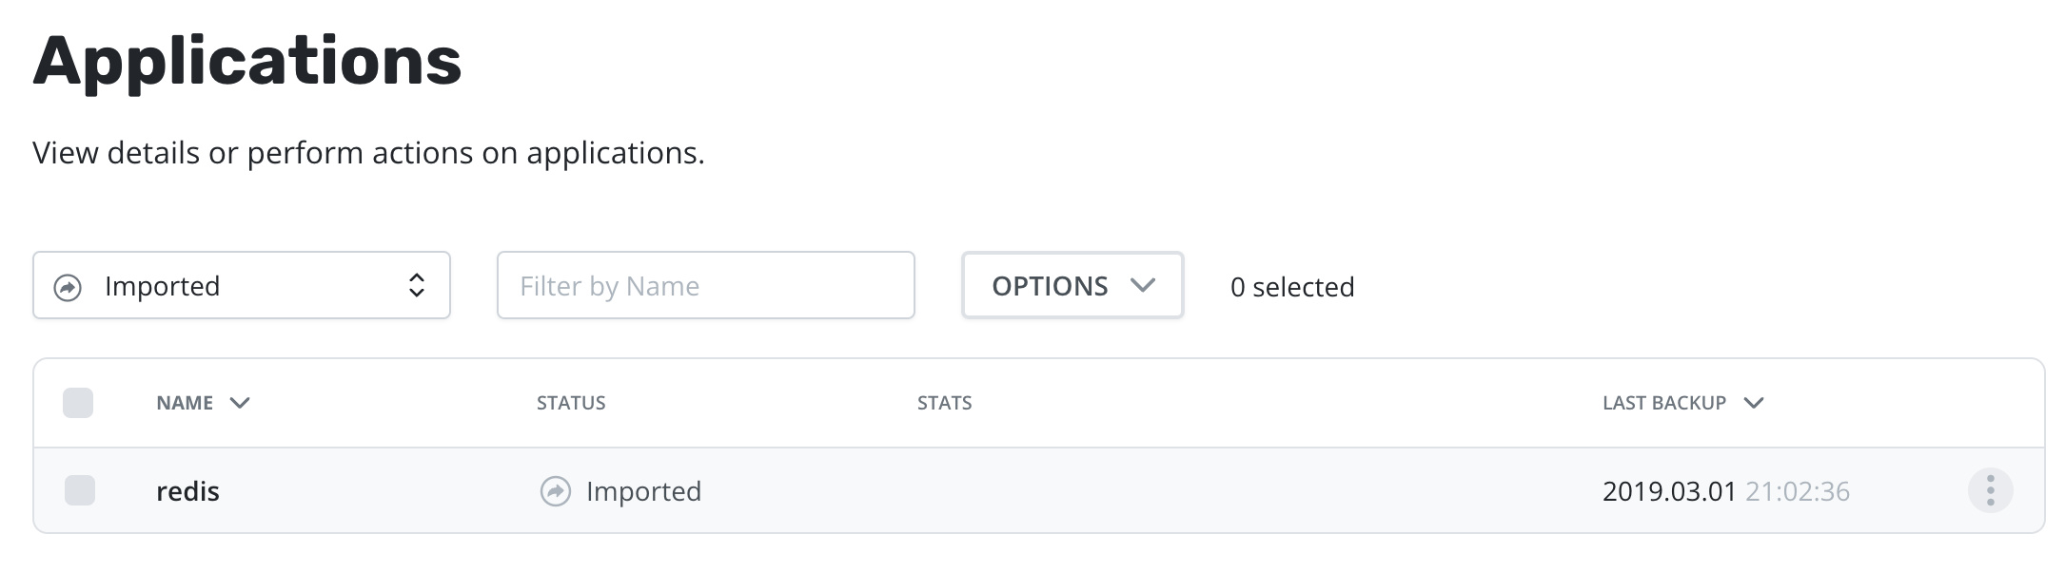The image size is (2065, 572).
Task: Click the sort chevron next to NAME
Action: pos(240,403)
